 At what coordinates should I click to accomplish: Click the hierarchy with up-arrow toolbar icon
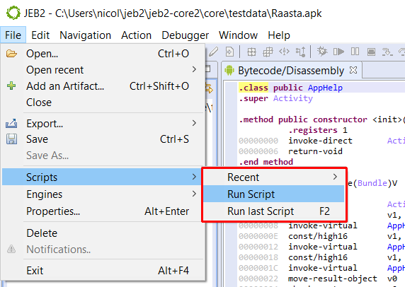(301, 52)
